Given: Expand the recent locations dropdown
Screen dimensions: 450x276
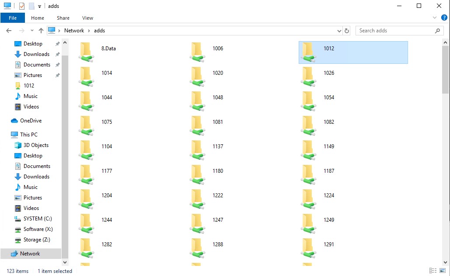Looking at the screenshot, I should (32, 31).
